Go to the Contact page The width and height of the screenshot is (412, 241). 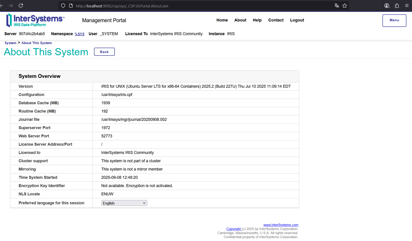(276, 20)
